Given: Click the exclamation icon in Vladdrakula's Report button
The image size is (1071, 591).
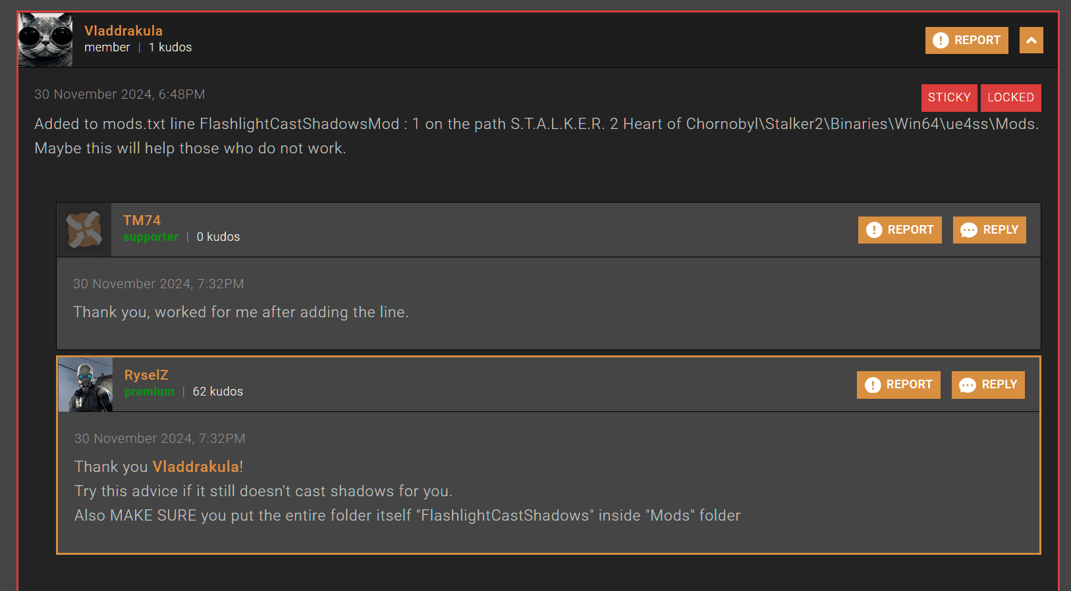Looking at the screenshot, I should click(x=941, y=40).
